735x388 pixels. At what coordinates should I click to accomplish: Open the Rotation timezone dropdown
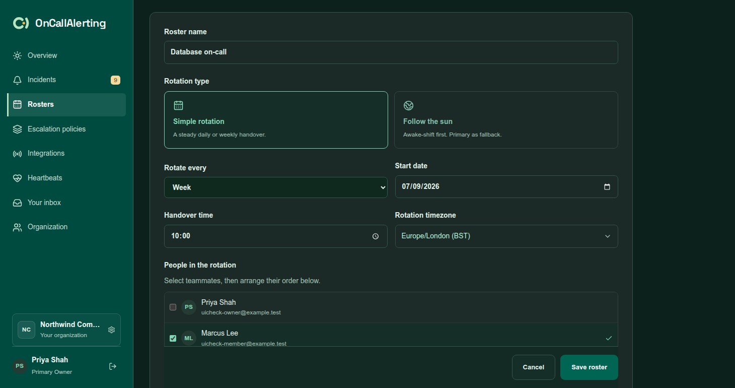pyautogui.click(x=506, y=236)
